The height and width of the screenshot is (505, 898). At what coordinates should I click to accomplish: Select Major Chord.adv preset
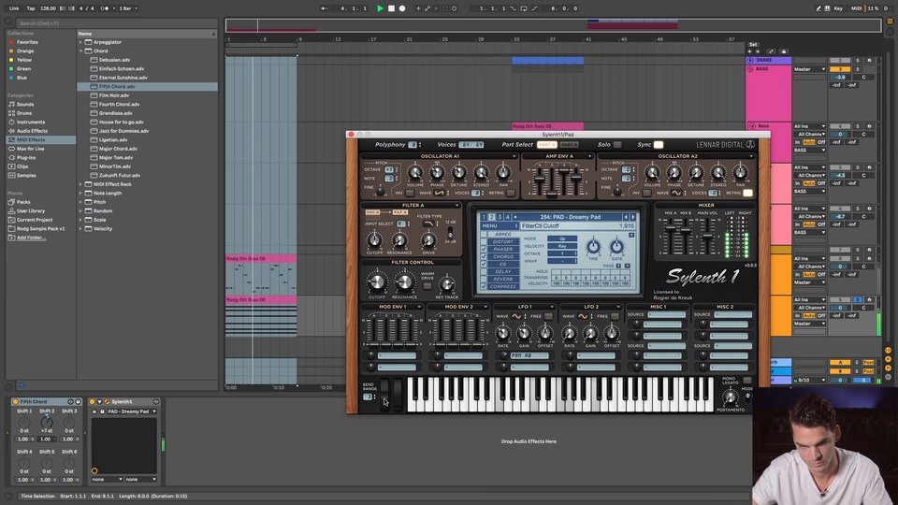coord(118,149)
